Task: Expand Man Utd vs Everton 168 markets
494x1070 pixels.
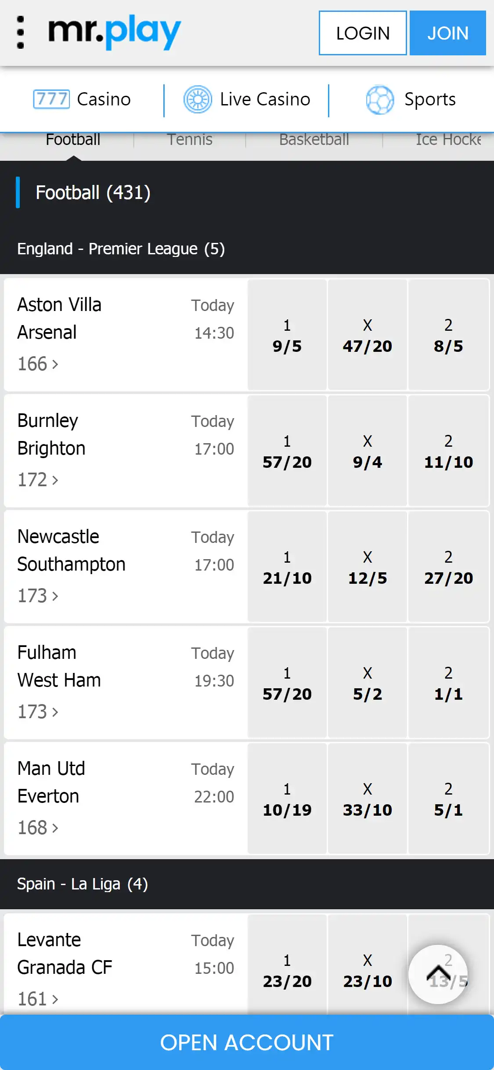Action: click(x=38, y=828)
